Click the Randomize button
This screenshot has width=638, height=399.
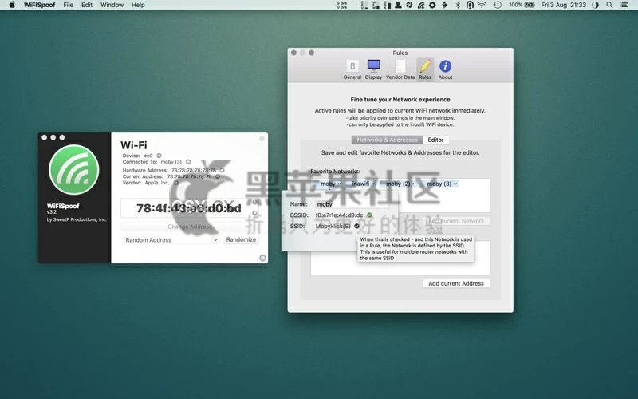tap(242, 239)
